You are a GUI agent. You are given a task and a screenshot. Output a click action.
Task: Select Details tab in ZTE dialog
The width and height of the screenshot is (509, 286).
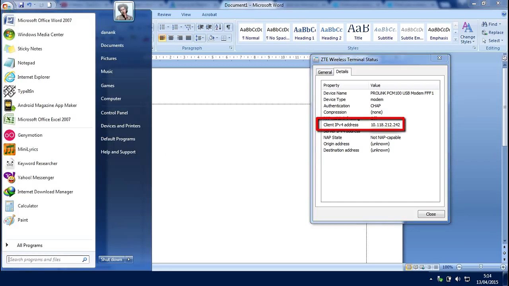tap(342, 71)
